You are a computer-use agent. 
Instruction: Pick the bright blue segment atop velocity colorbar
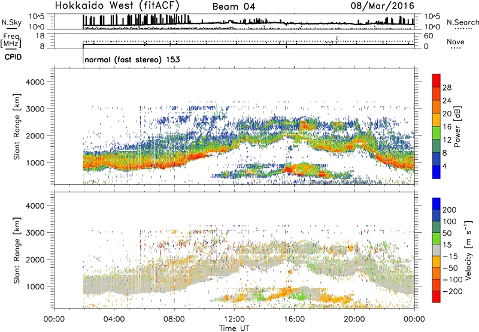[436, 204]
